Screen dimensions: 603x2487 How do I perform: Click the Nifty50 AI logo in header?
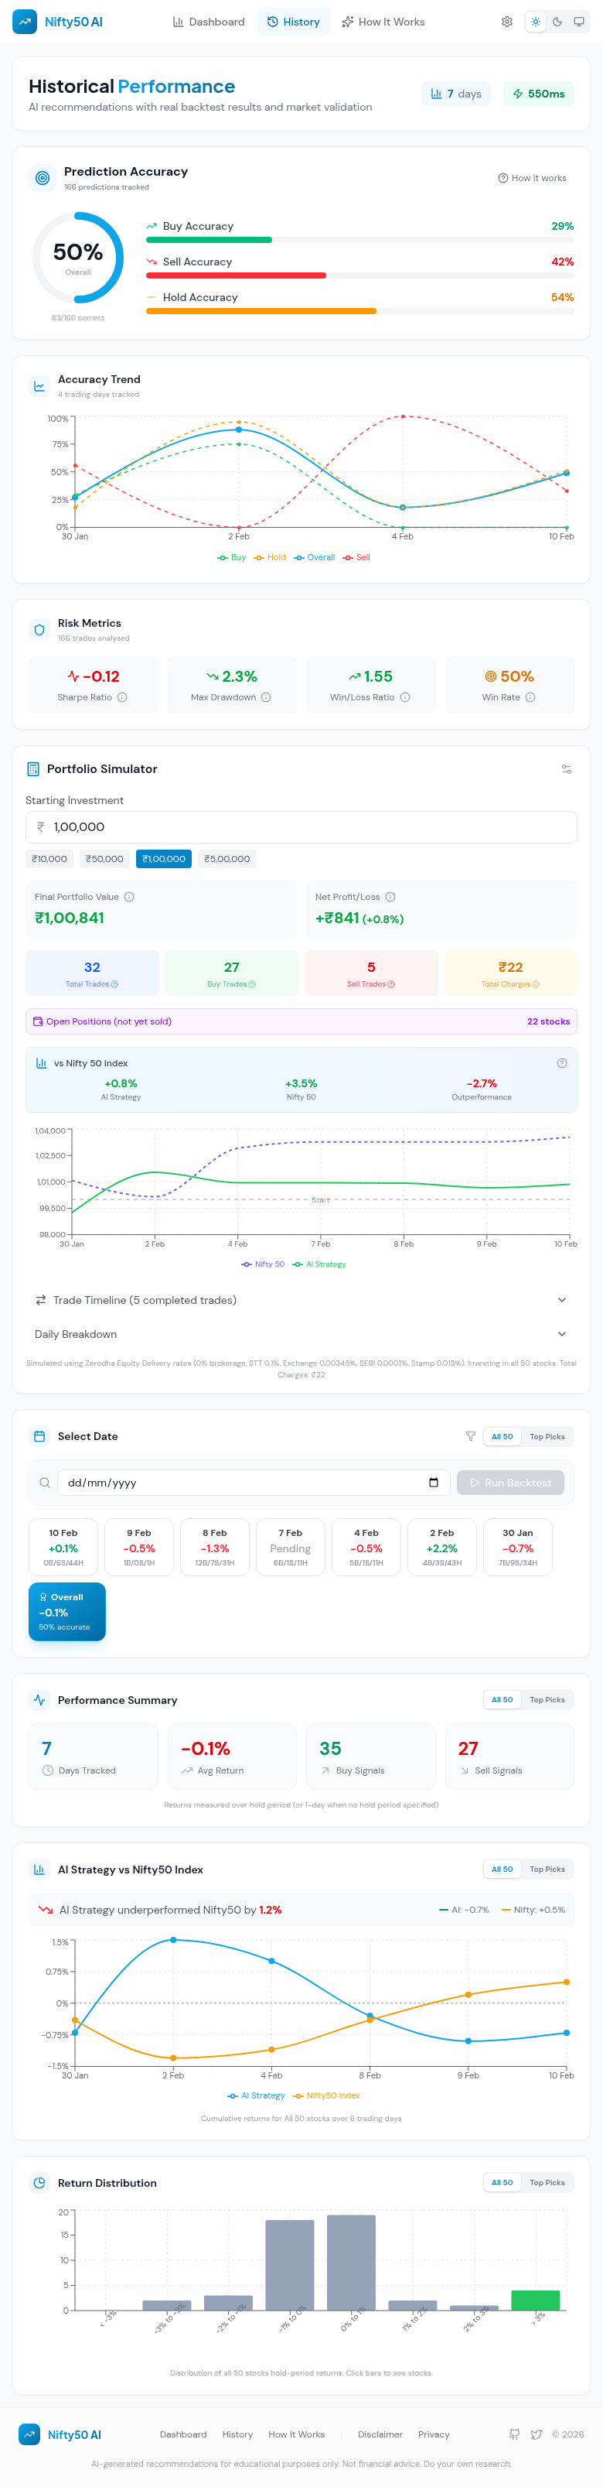tap(58, 21)
